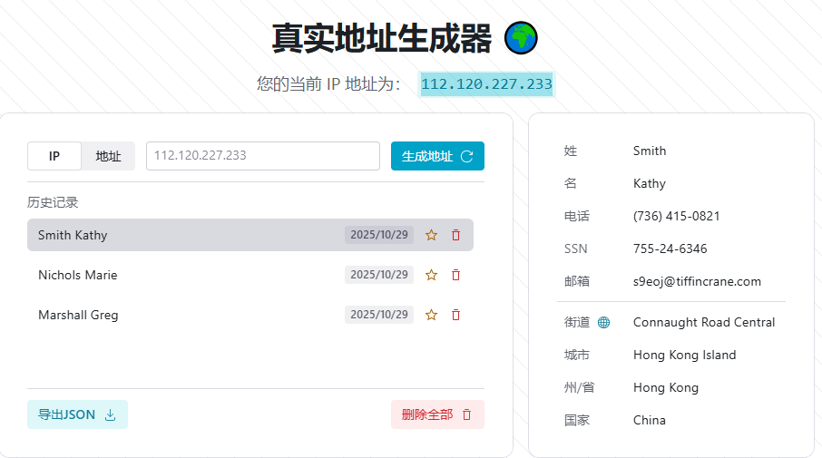The image size is (822, 458).
Task: Export history with 导出JSON button
Action: [77, 414]
